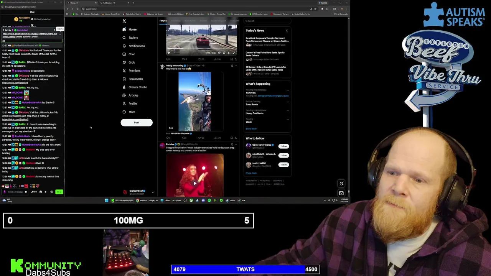The width and height of the screenshot is (491, 276).
Task: Open Notifications in the X sidebar
Action: click(x=133, y=46)
